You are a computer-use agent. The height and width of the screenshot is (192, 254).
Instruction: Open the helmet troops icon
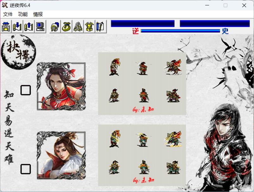[55, 27]
